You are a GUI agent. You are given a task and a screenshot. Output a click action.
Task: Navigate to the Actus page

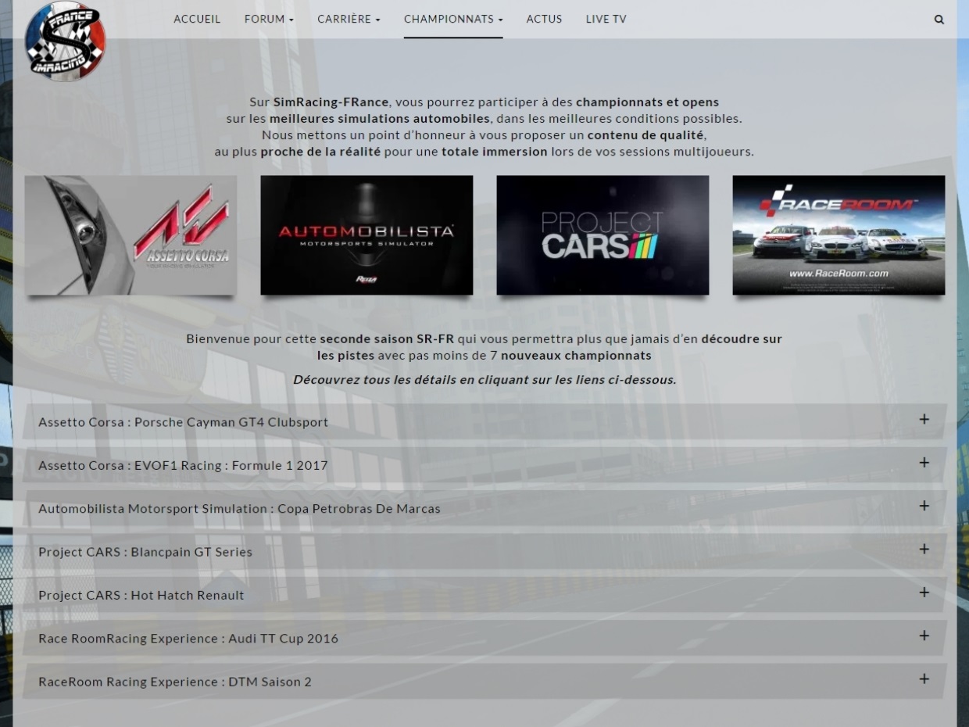pyautogui.click(x=544, y=19)
